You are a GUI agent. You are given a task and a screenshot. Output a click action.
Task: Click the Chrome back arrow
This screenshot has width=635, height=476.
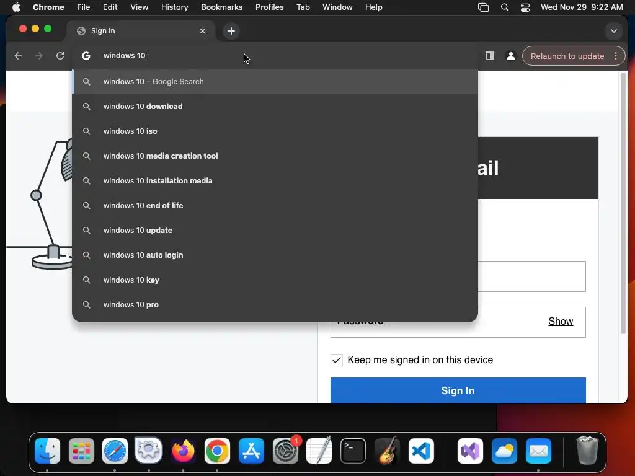click(18, 56)
